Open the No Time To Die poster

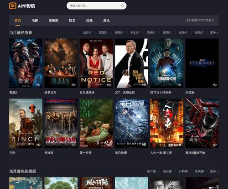click(x=131, y=63)
